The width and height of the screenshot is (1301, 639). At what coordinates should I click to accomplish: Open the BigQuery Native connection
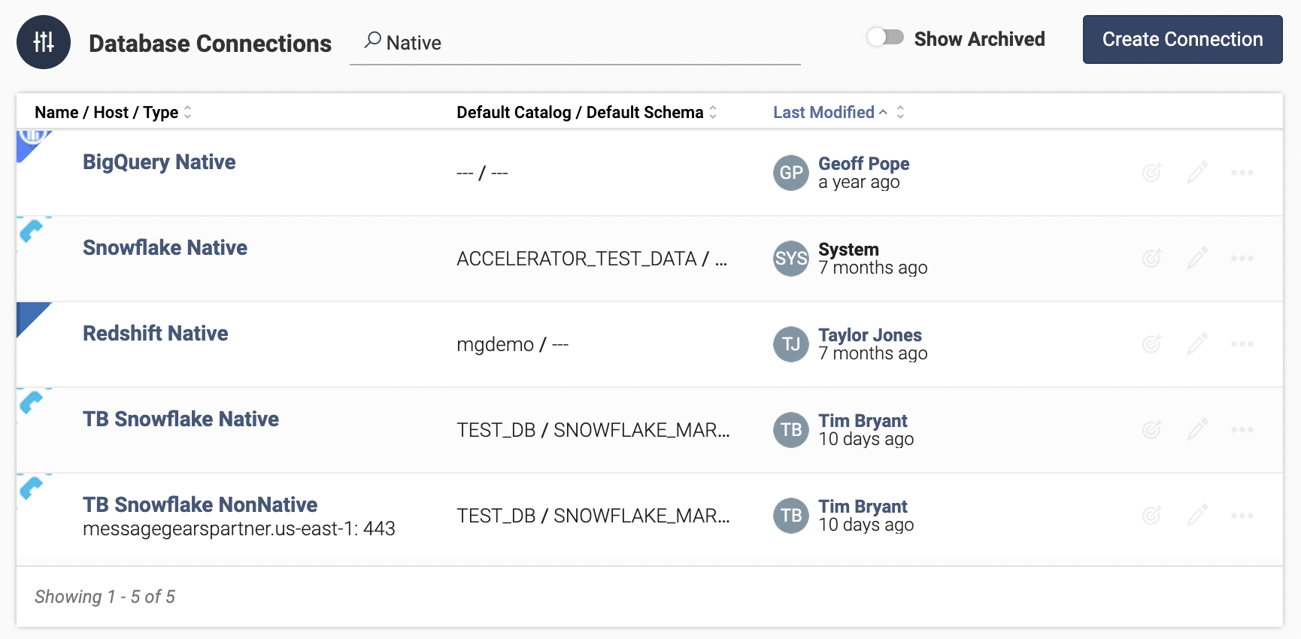click(159, 162)
